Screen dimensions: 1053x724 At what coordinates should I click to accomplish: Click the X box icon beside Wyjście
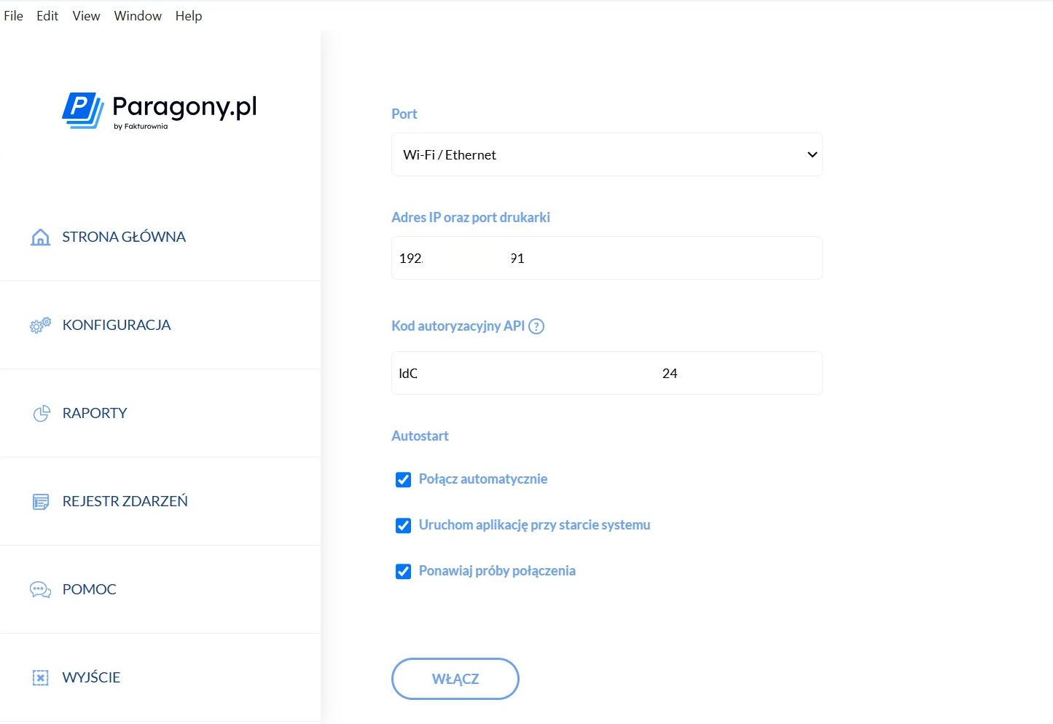(x=41, y=678)
